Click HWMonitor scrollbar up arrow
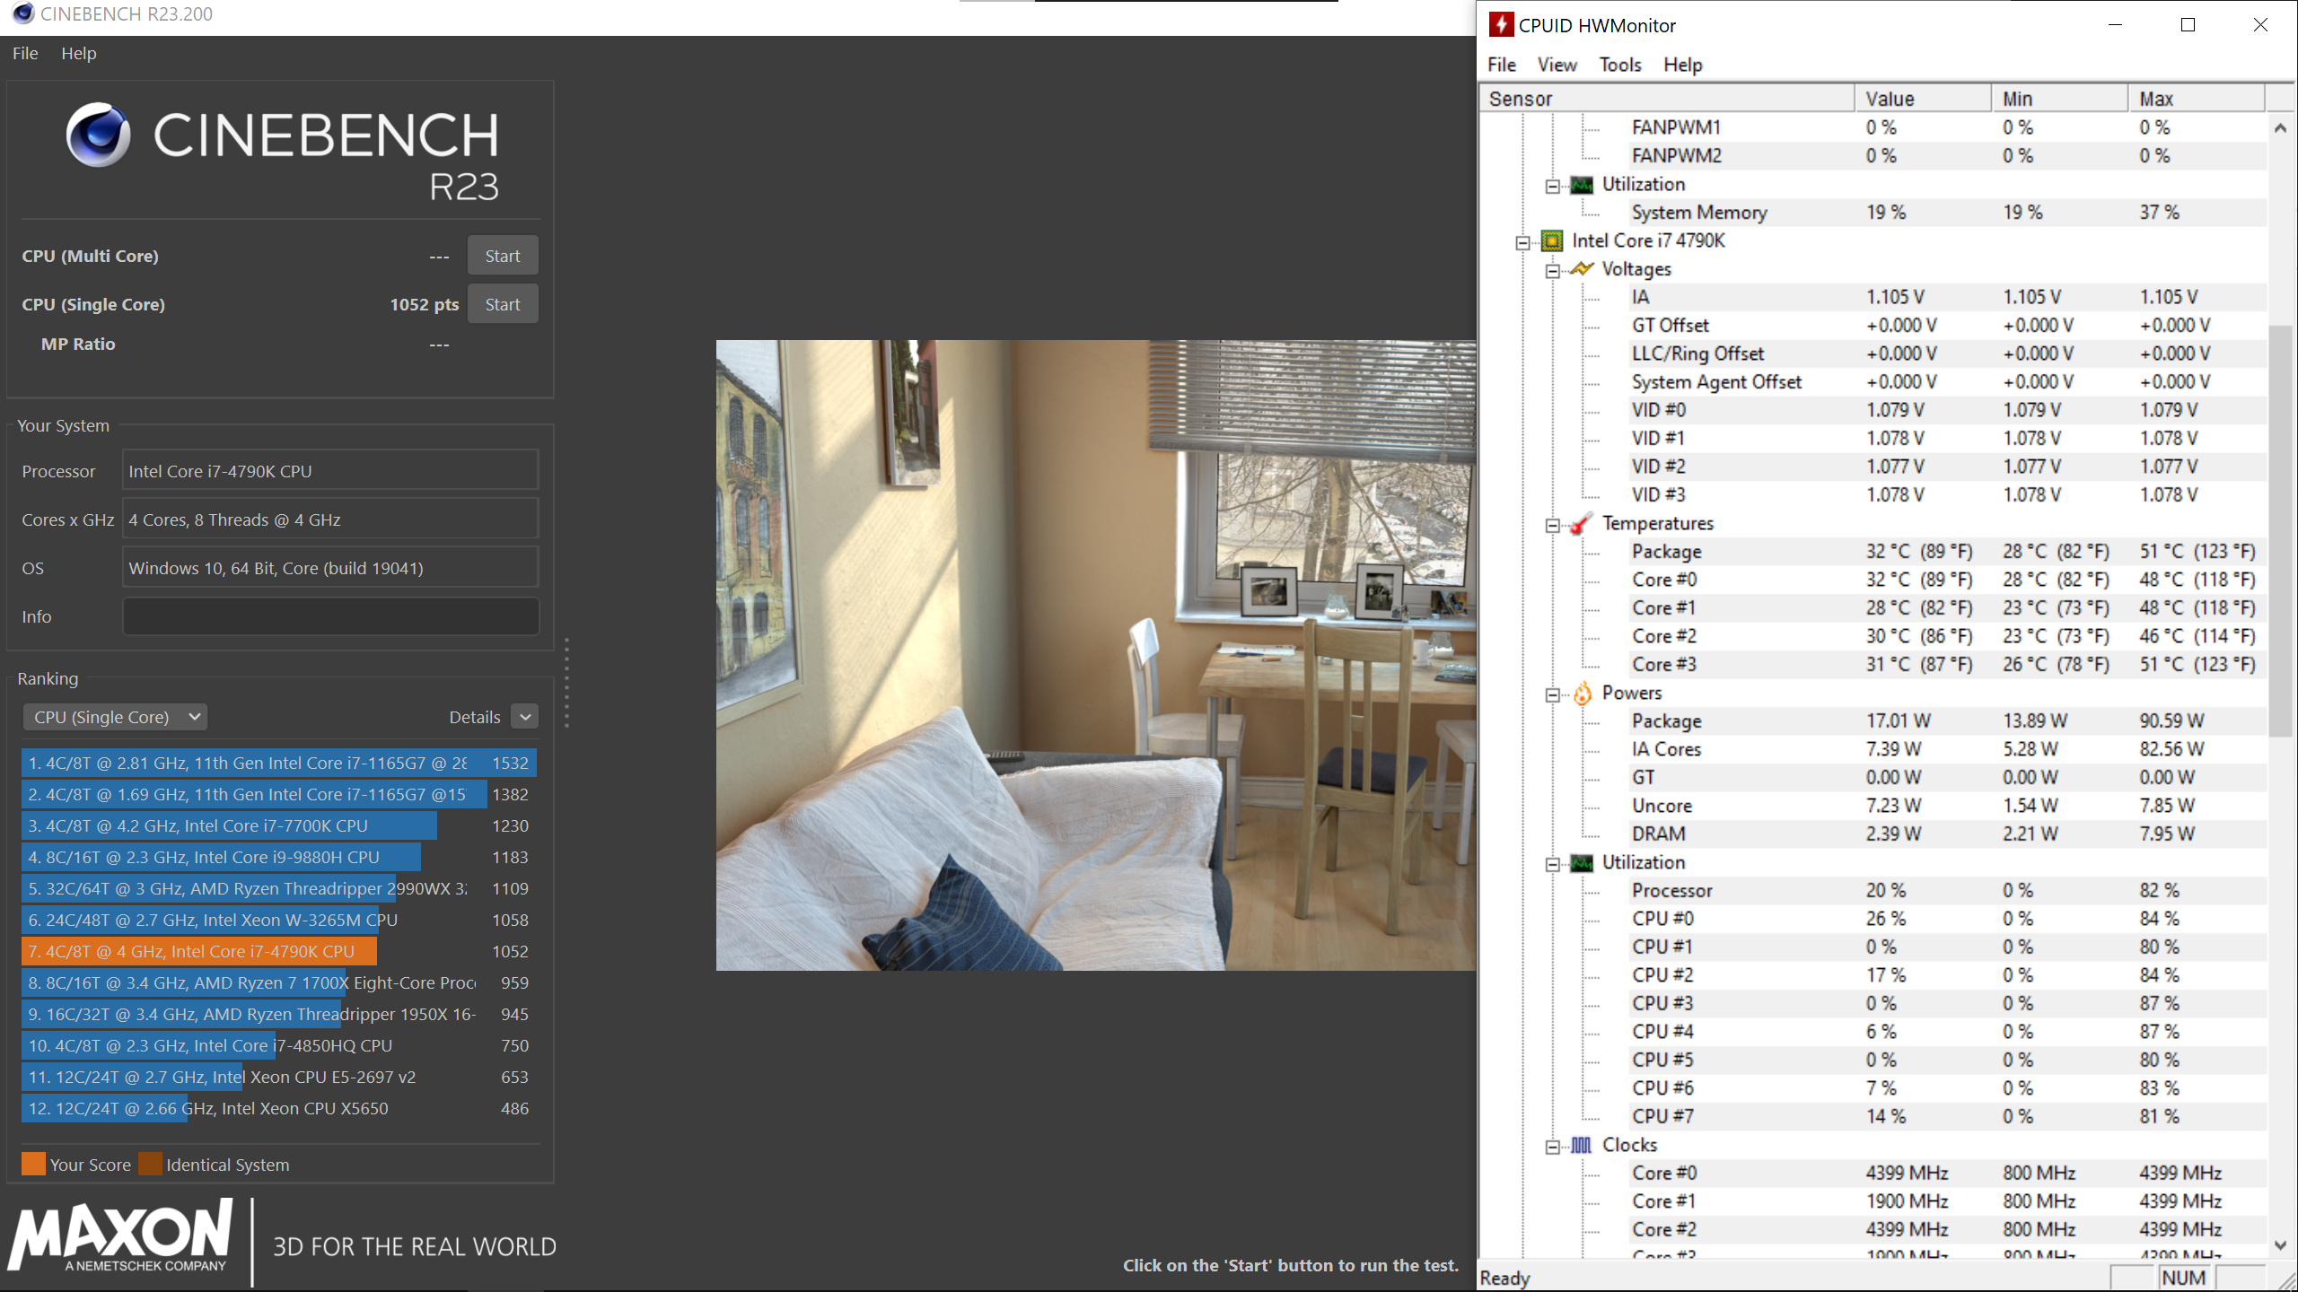Viewport: 2298px width, 1292px height. (x=2280, y=128)
